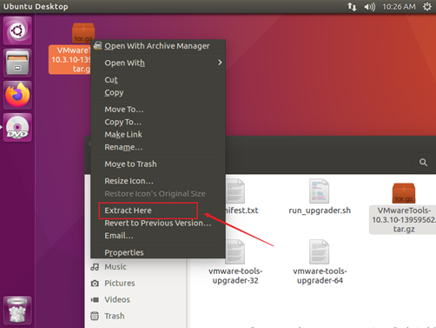436x328 pixels.
Task: Open network indicator in top panel
Action: click(352, 6)
